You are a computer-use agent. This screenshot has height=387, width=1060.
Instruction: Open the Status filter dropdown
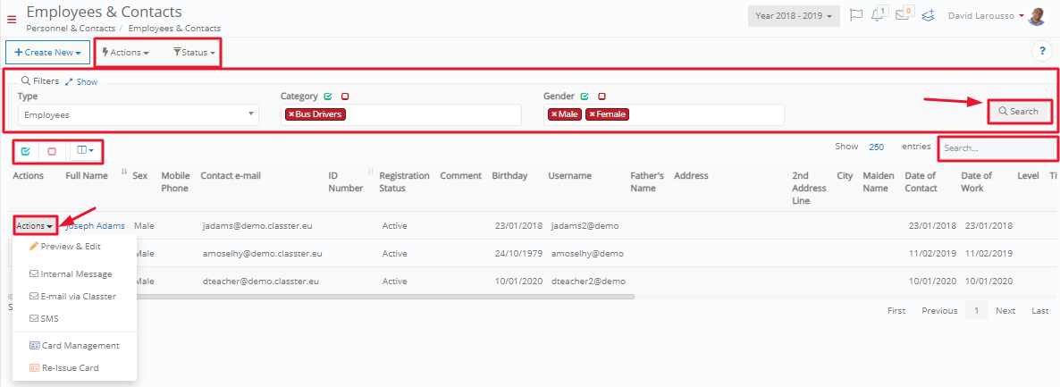(x=194, y=52)
